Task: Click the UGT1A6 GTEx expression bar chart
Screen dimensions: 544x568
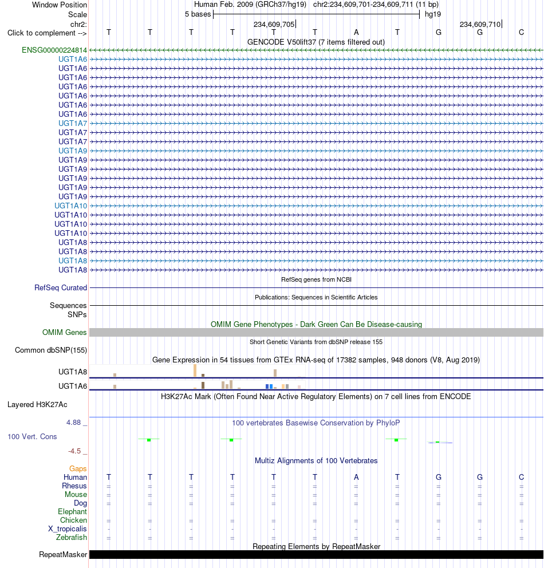Action: (x=198, y=385)
